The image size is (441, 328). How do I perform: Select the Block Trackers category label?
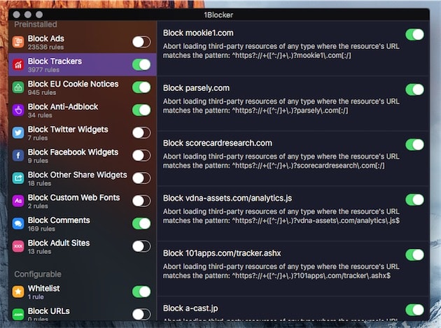[55, 62]
